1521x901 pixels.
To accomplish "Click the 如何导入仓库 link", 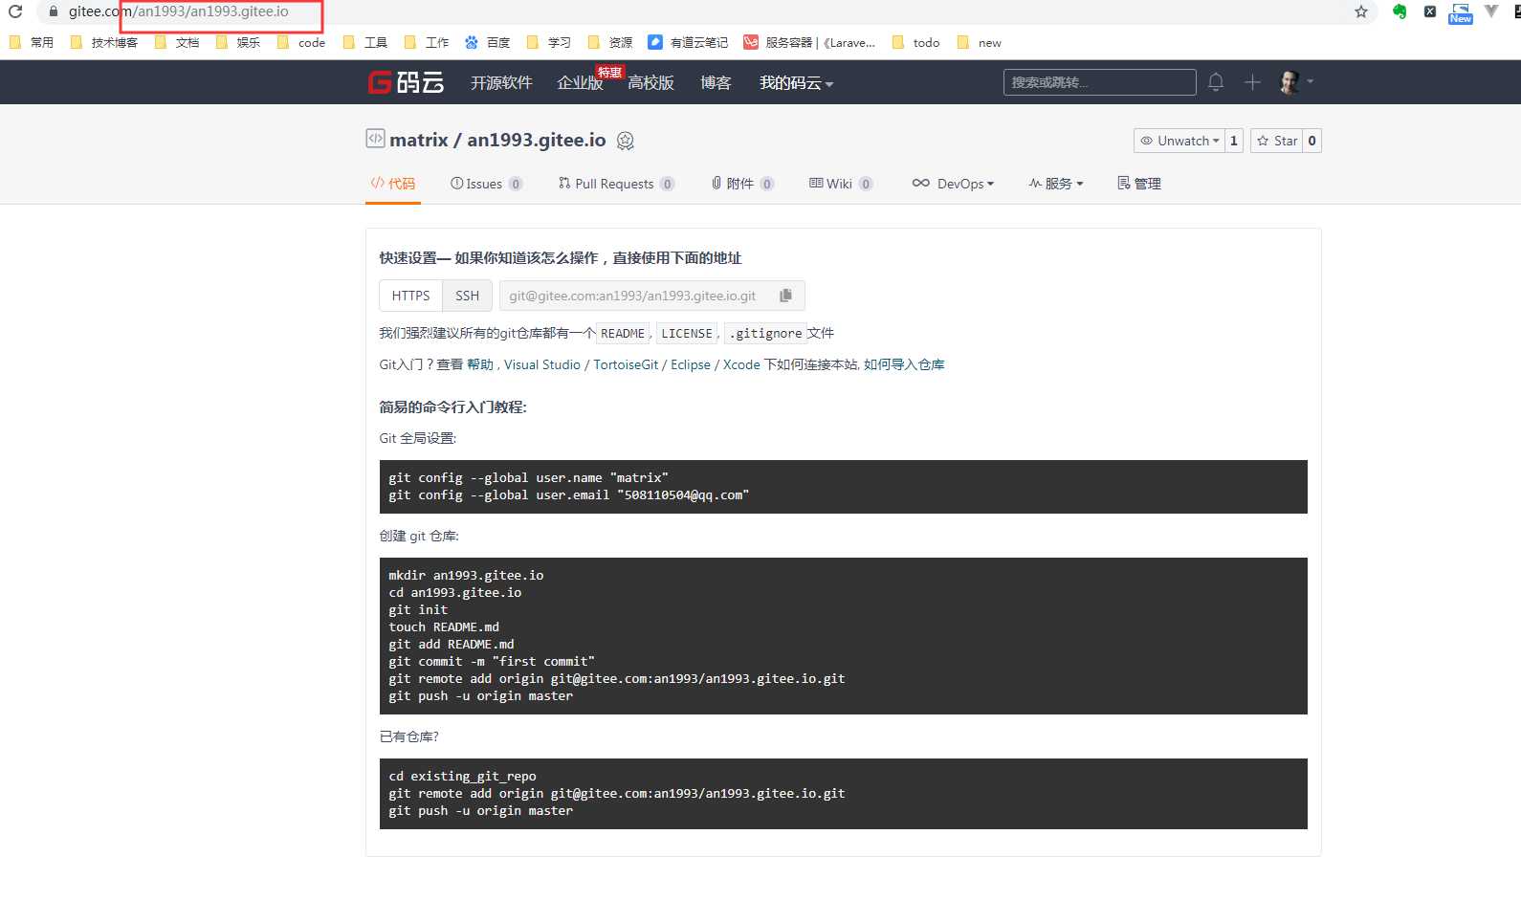I will [x=904, y=364].
